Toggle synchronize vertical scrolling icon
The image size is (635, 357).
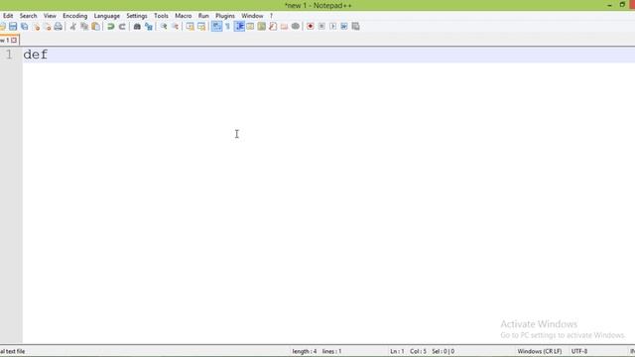[x=190, y=27]
